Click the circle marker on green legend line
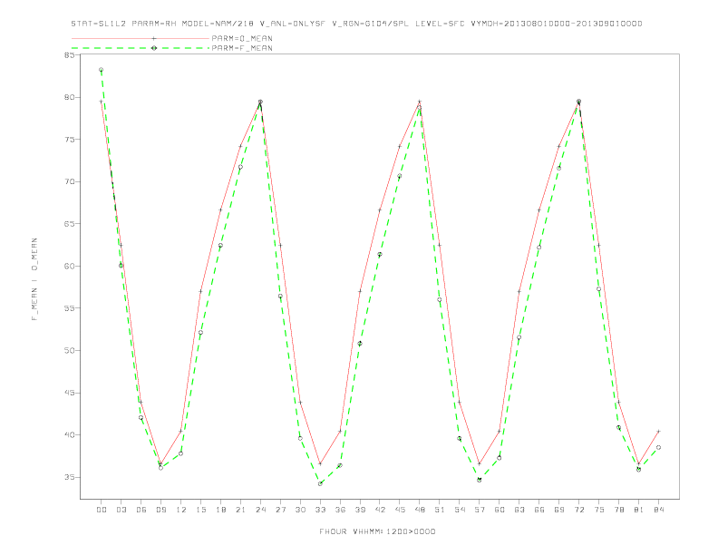 pos(154,48)
